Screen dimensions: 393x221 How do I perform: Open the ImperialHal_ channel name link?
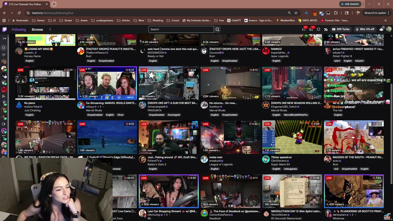click(x=279, y=52)
